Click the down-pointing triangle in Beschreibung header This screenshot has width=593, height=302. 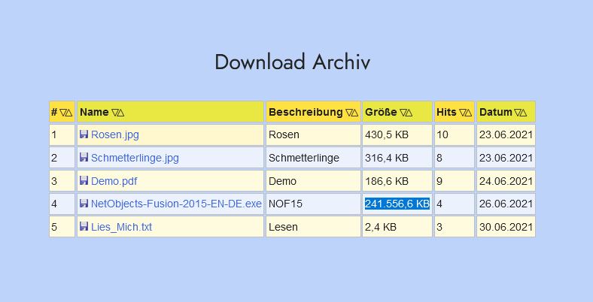point(349,113)
